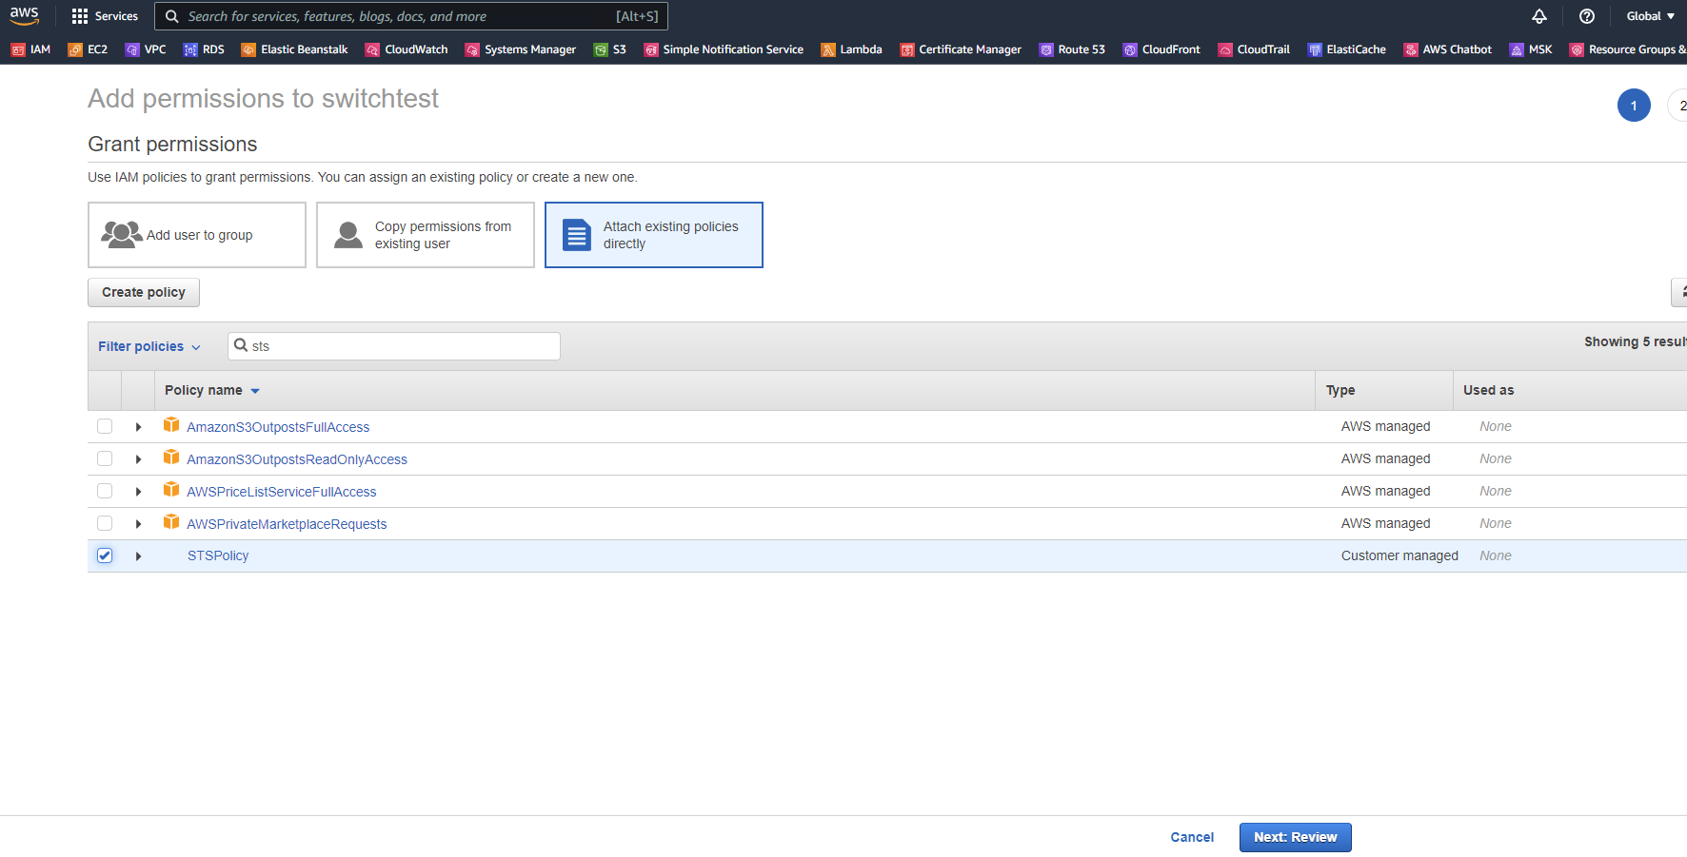Focus the top services search bar
The image size is (1687, 857).
click(x=411, y=16)
